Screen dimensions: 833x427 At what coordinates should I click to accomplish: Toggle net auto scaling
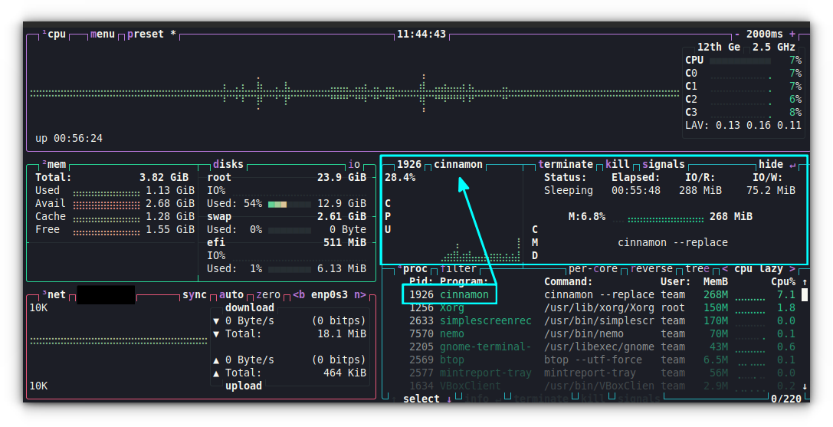[x=231, y=294]
